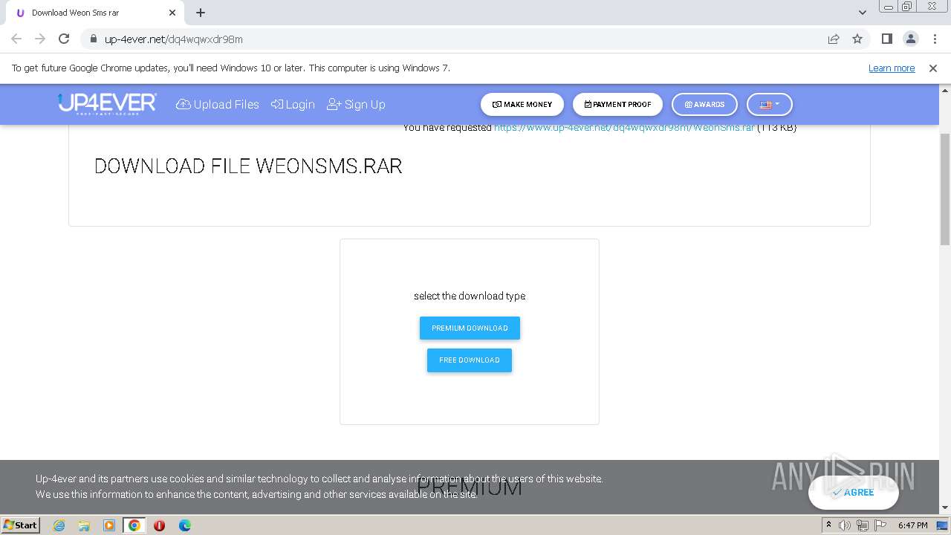
Task: Click the DOWNLOAD FILE WEONSMS.RAR heading
Action: pyautogui.click(x=248, y=166)
